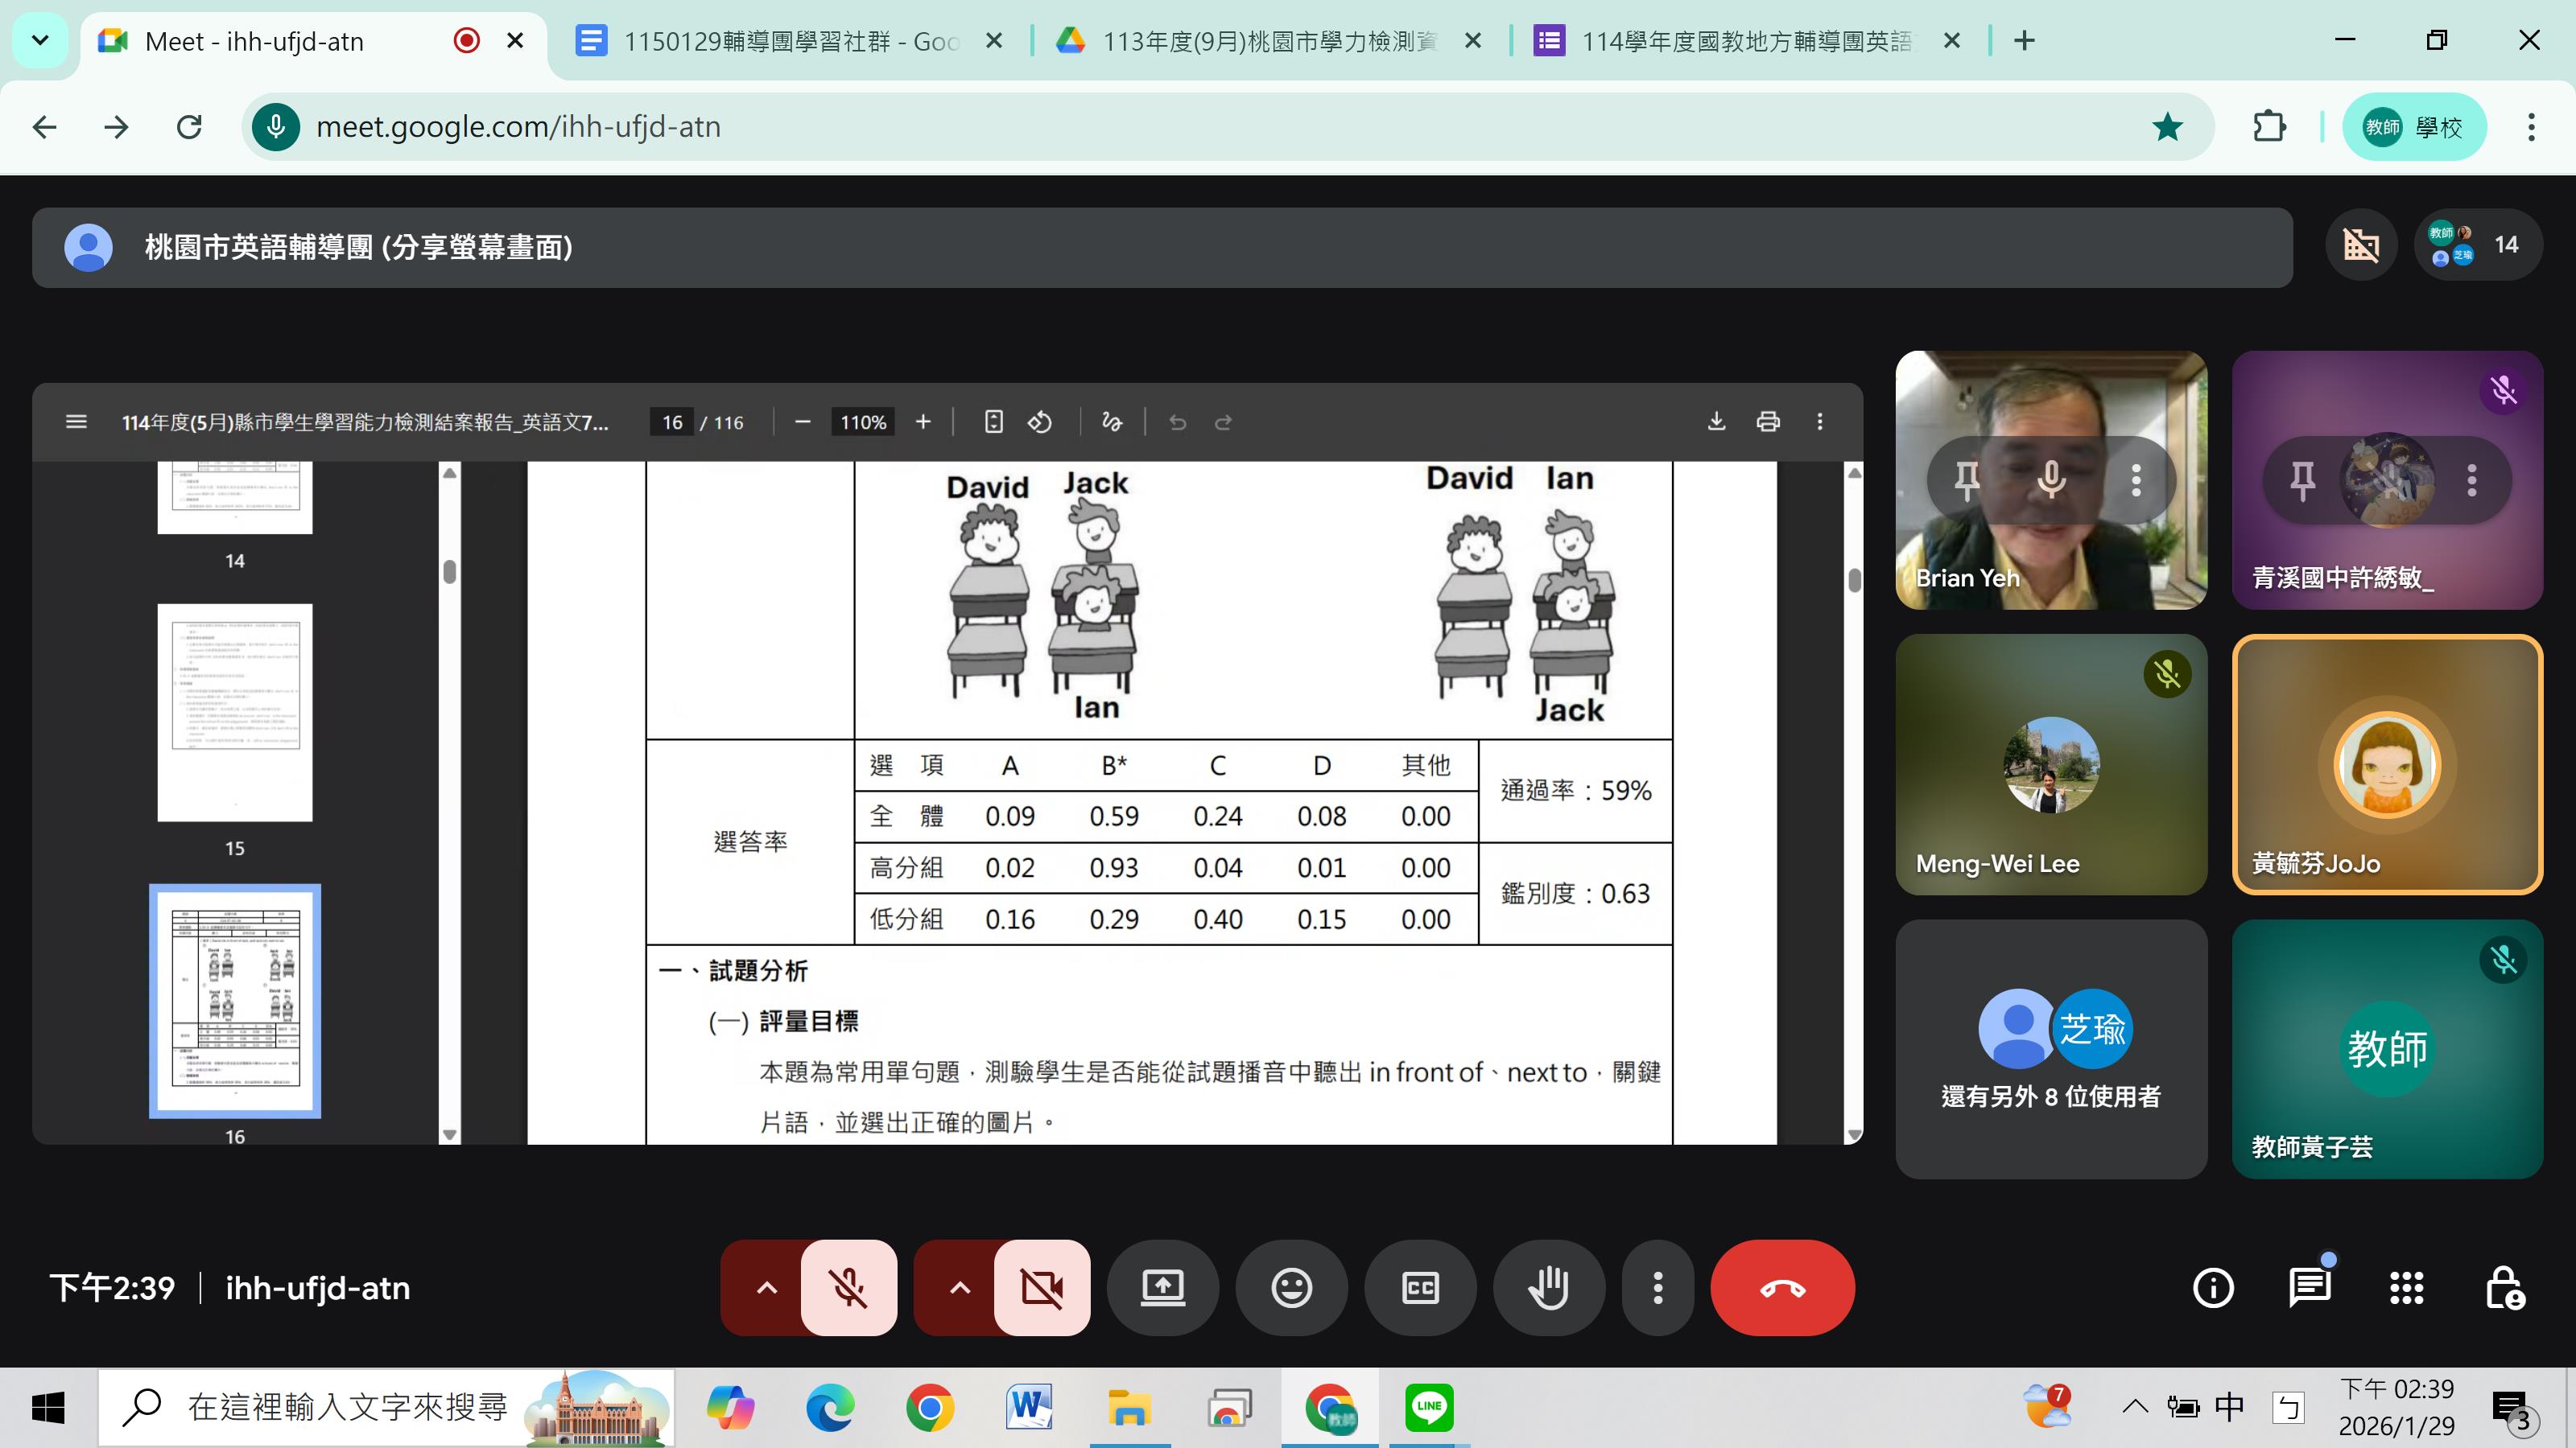This screenshot has width=2576, height=1448.
Task: Toggle closed captions CC button
Action: coord(1420,1287)
